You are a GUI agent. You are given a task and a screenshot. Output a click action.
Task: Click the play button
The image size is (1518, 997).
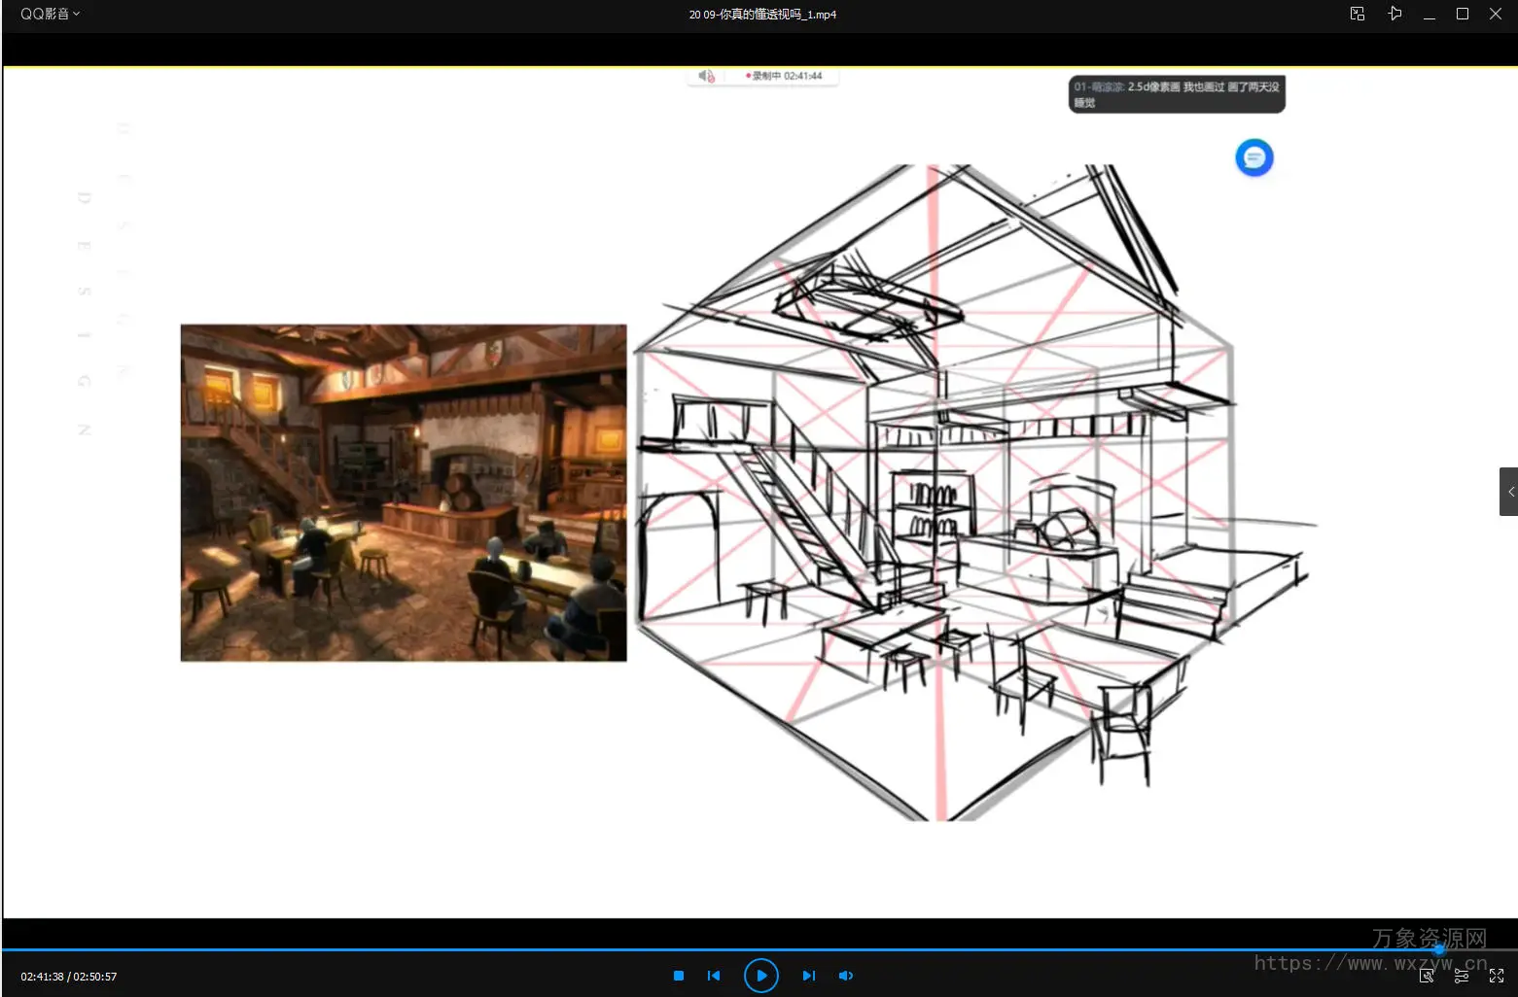760,976
